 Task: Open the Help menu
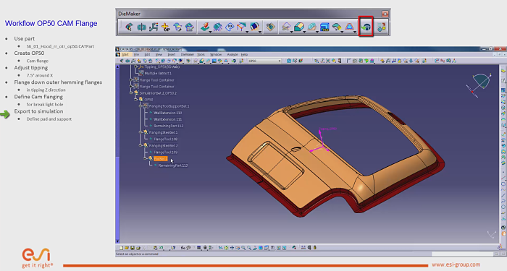tap(245, 54)
